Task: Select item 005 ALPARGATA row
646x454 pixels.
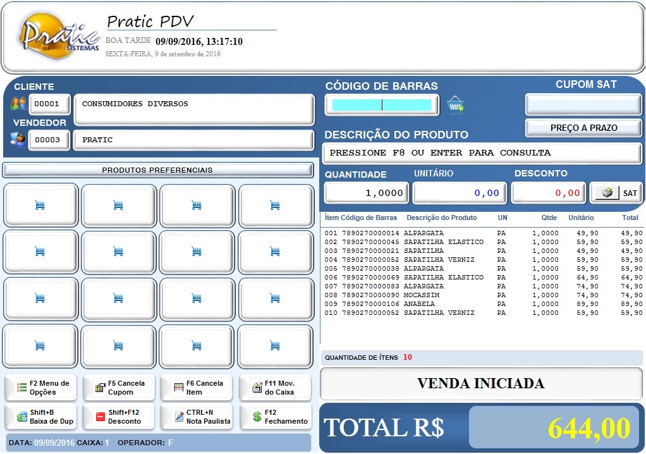Action: pyautogui.click(x=484, y=269)
